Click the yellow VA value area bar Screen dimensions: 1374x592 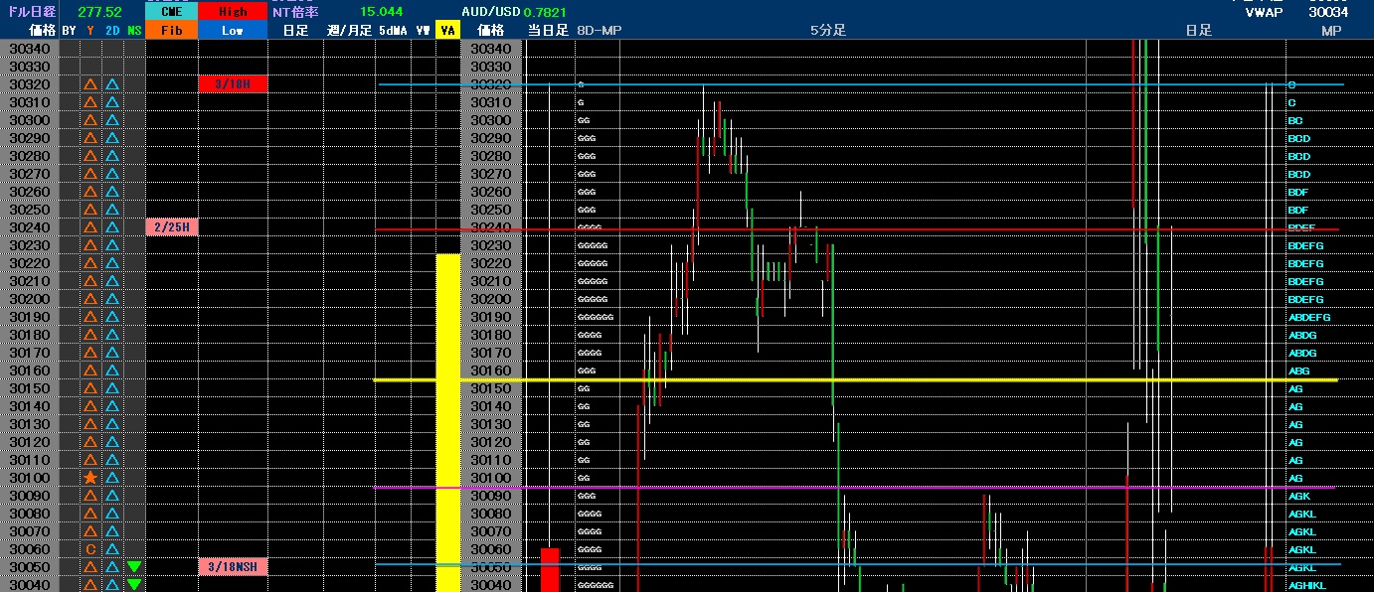coord(448,422)
